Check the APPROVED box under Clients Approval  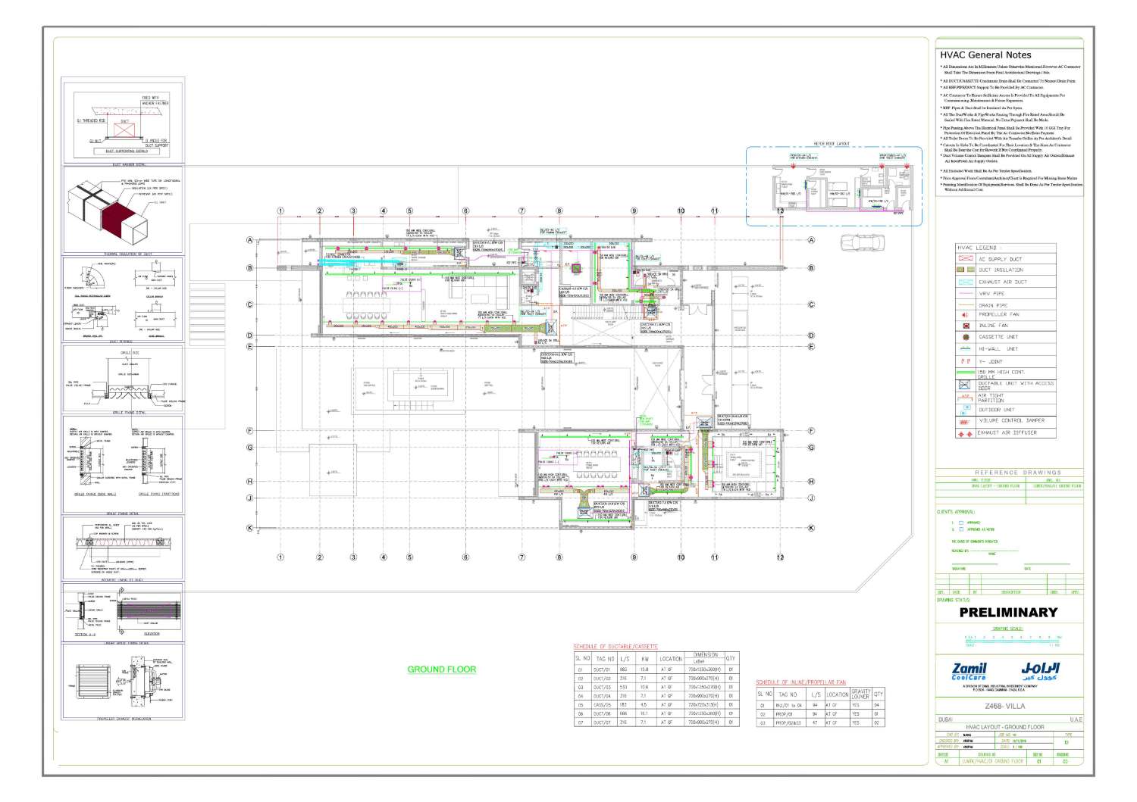[x=961, y=523]
